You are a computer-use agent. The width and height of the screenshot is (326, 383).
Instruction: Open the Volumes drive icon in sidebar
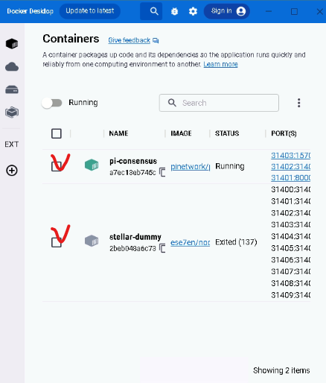pyautogui.click(x=12, y=89)
